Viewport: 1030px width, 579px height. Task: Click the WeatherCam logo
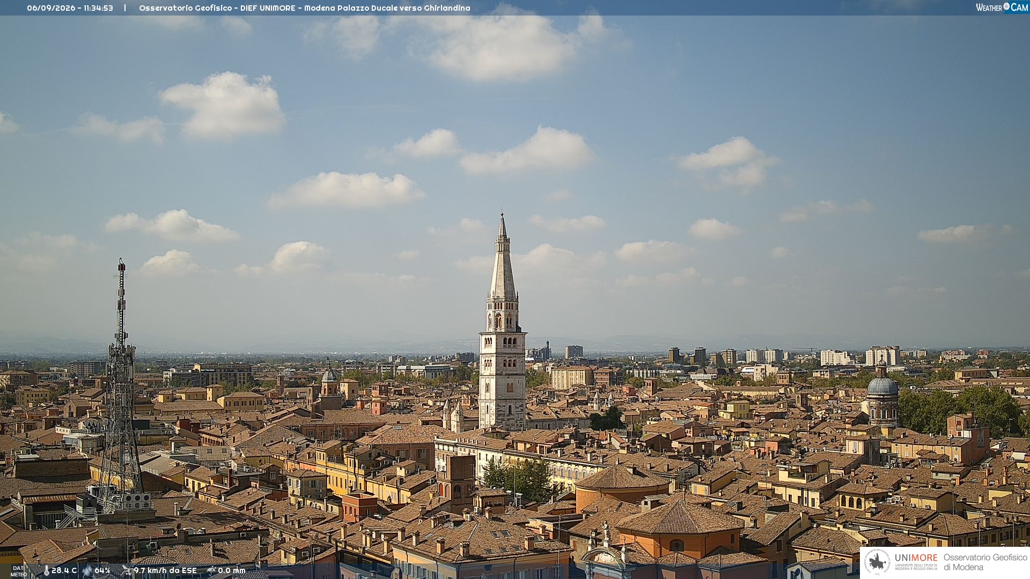coord(1002,7)
